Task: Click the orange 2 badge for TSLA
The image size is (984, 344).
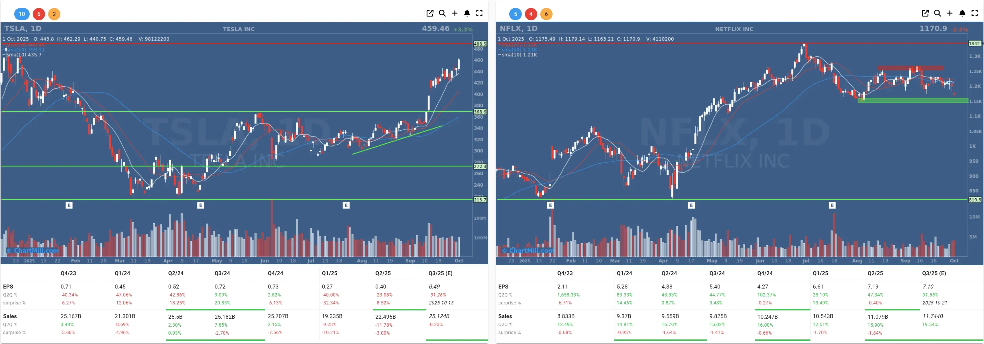Action: [x=54, y=14]
